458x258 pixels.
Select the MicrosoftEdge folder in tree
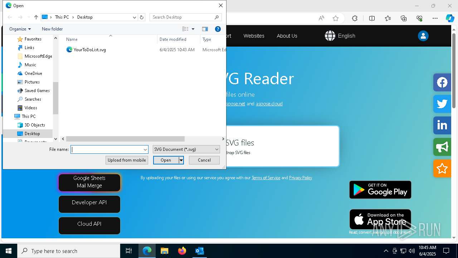[x=38, y=56]
